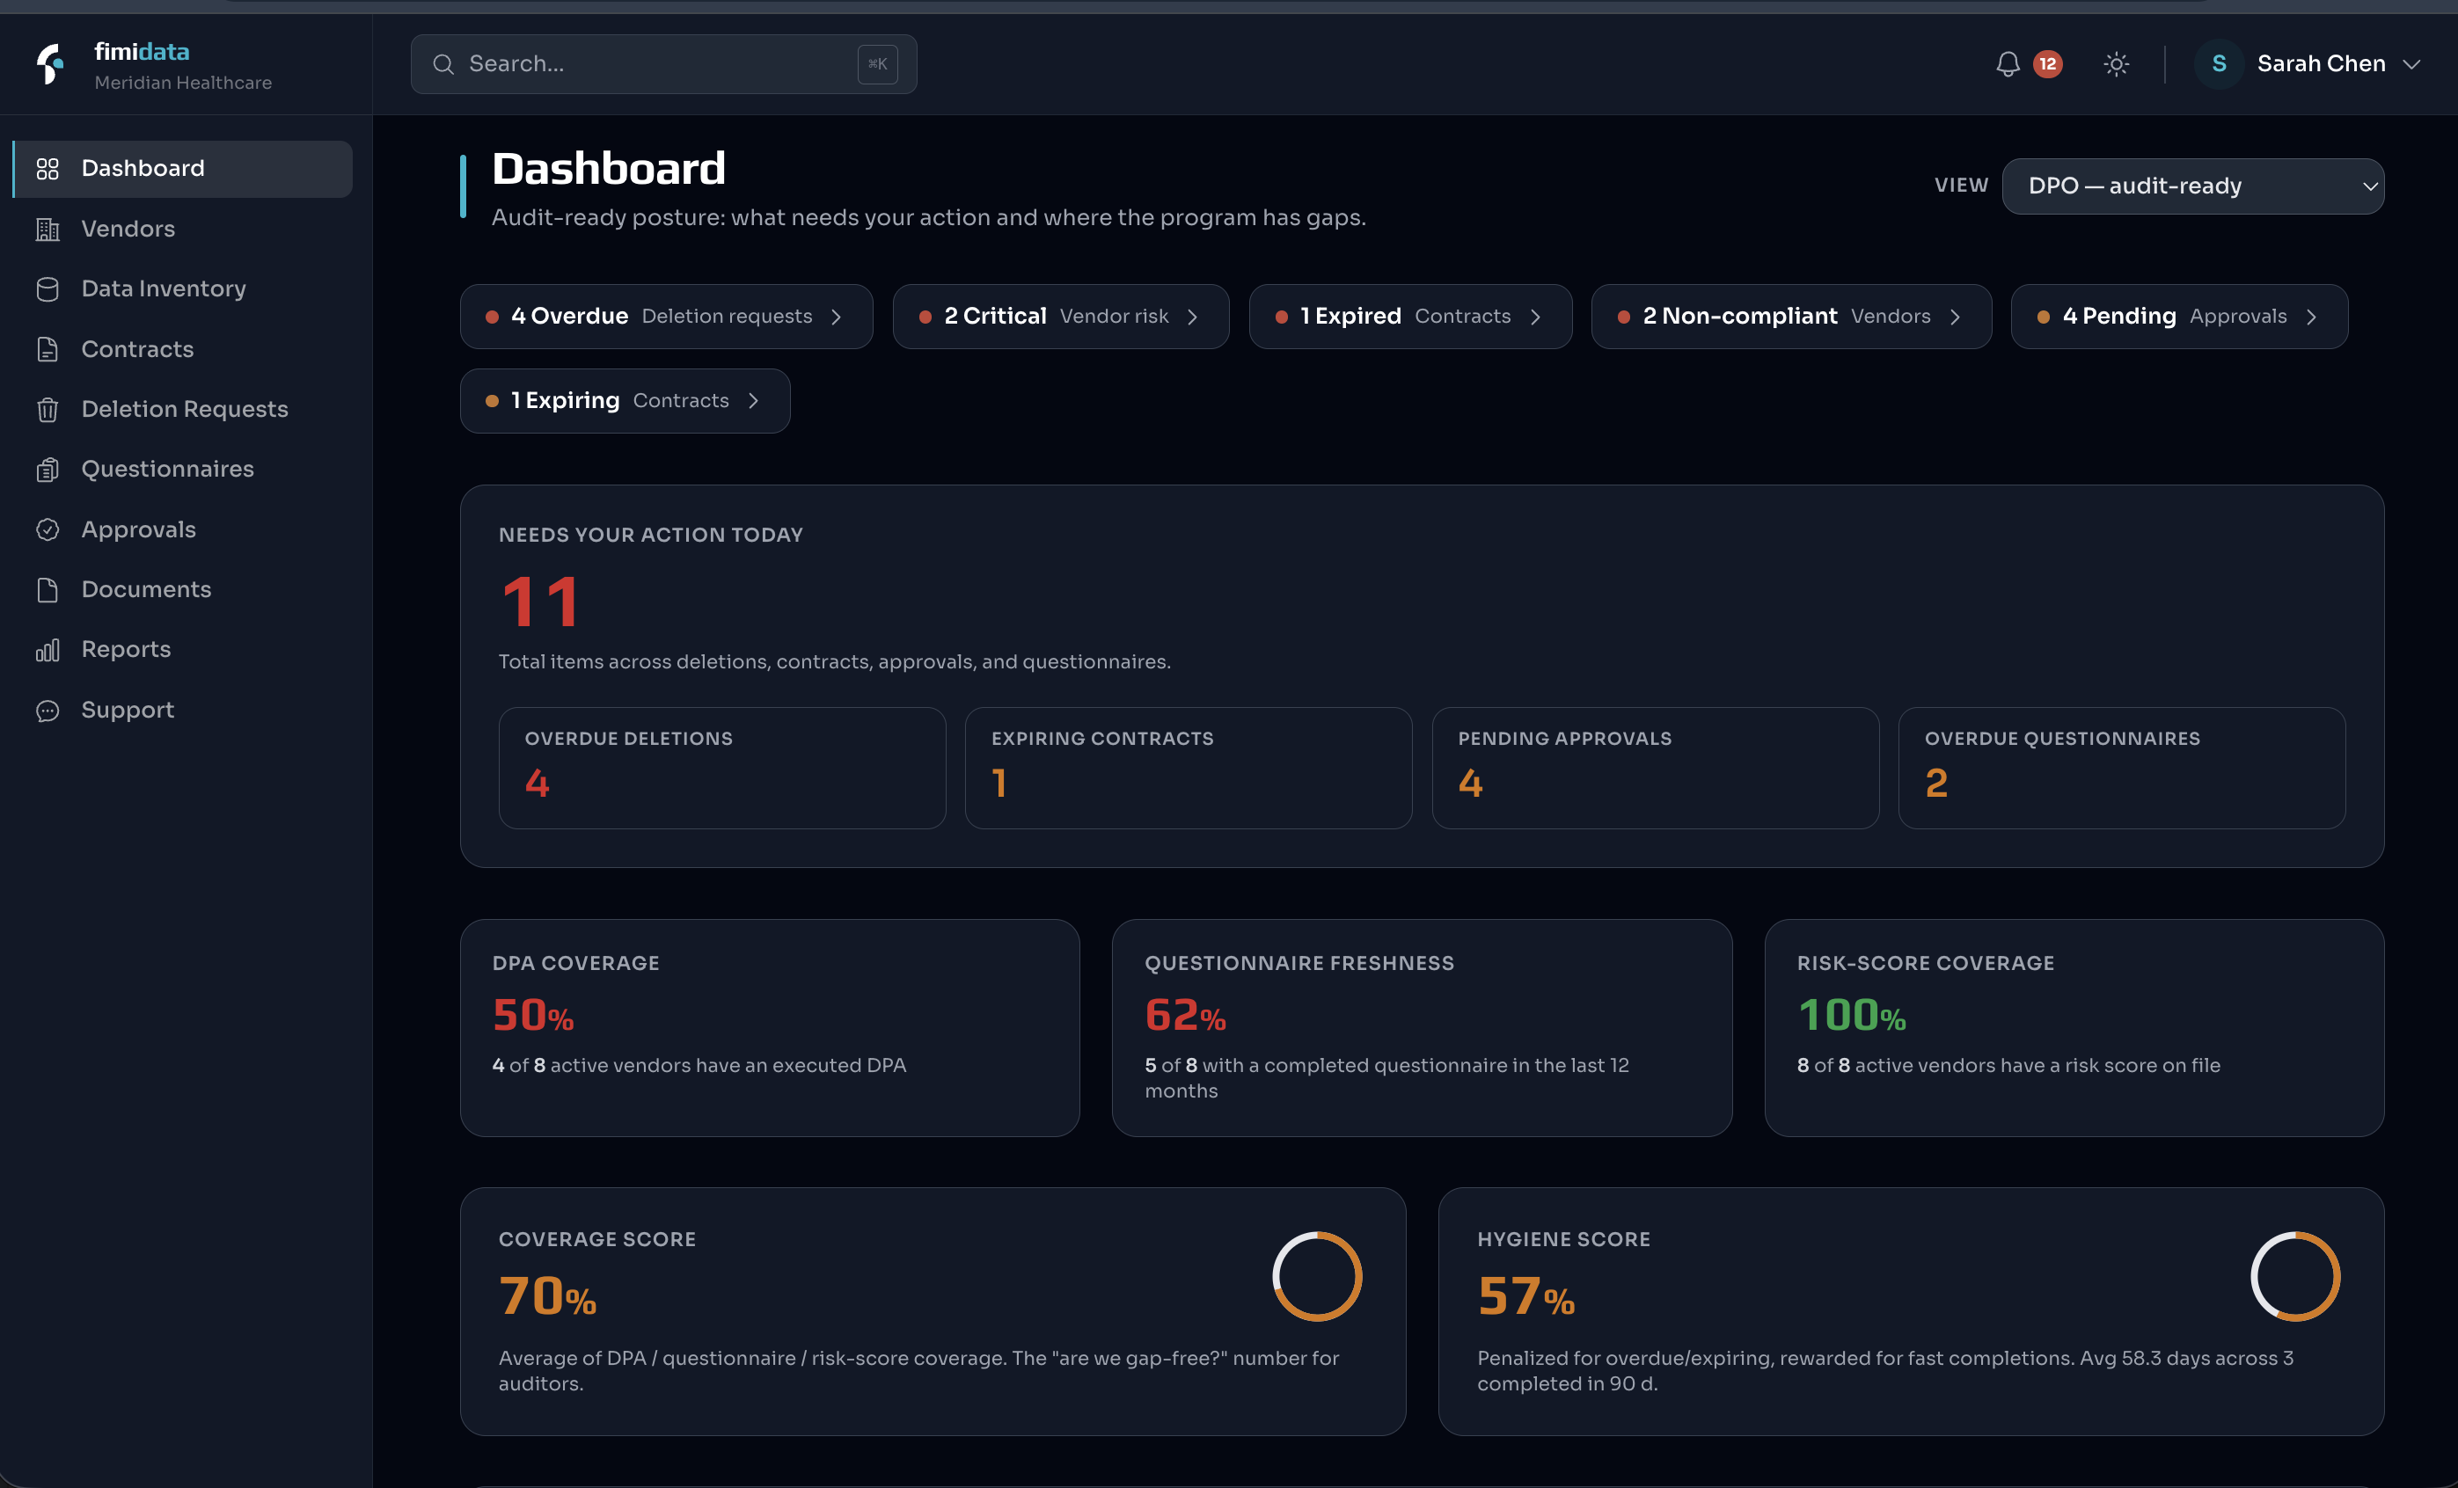
Task: Open Support in the sidebar
Action: point(183,710)
